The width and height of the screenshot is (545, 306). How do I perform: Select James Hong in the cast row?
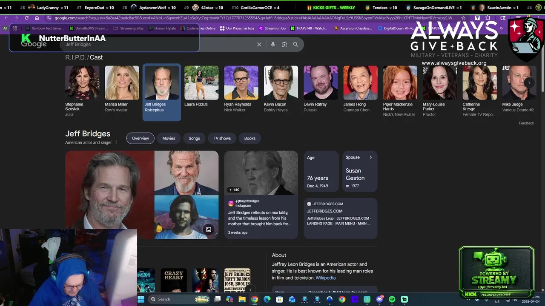pyautogui.click(x=360, y=89)
